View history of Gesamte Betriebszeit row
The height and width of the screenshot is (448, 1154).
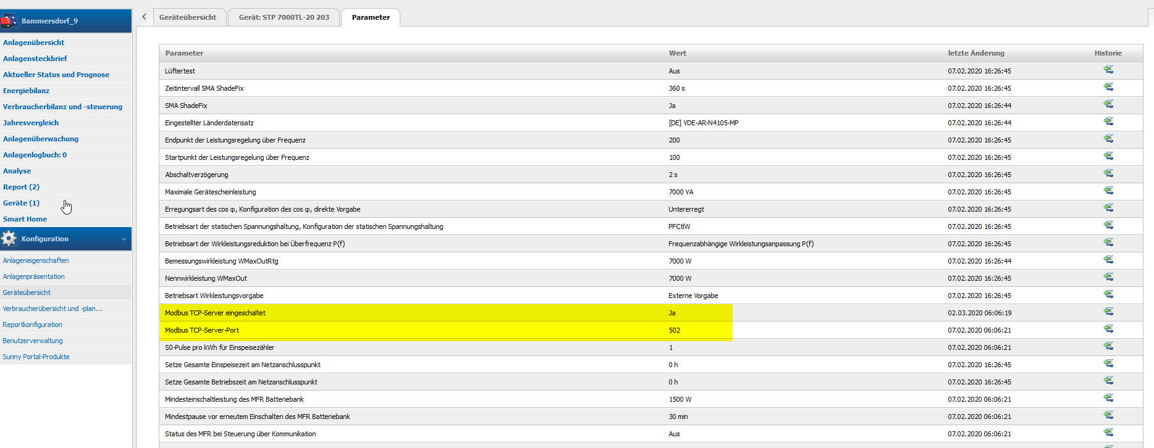click(x=1108, y=381)
